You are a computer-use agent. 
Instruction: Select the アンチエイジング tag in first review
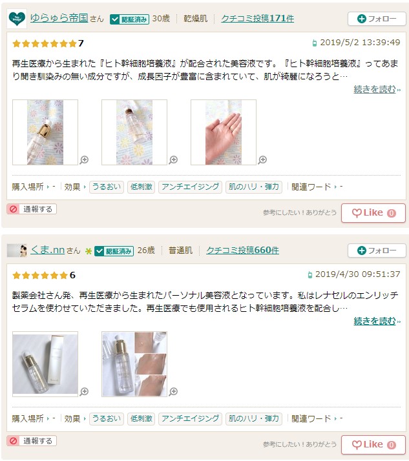pos(190,187)
